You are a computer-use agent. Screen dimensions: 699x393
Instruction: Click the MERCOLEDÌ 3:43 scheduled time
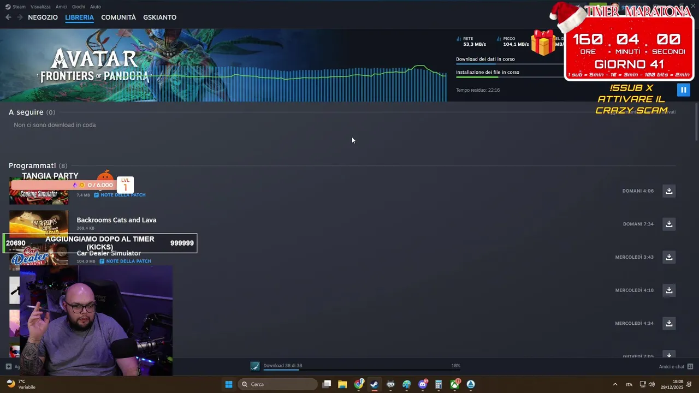click(634, 257)
